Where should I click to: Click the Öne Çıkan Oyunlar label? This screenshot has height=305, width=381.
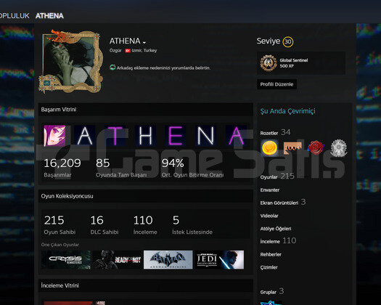[60, 245]
